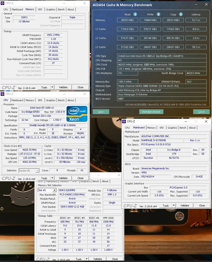212x262 pixels.
Task: Click the Max Bandwidth PC3-24000 field
Action: [x=72, y=195]
